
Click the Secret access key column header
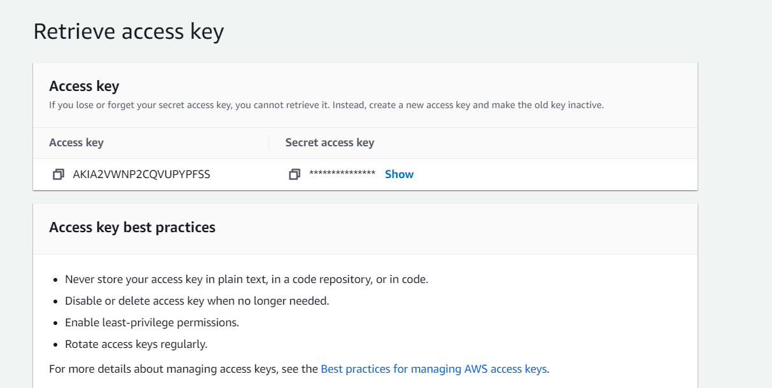(x=330, y=142)
